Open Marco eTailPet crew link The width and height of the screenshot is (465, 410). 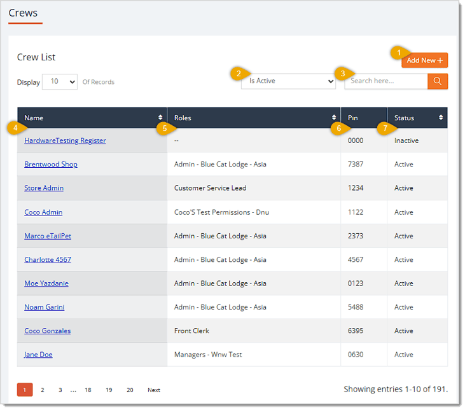[x=48, y=236]
